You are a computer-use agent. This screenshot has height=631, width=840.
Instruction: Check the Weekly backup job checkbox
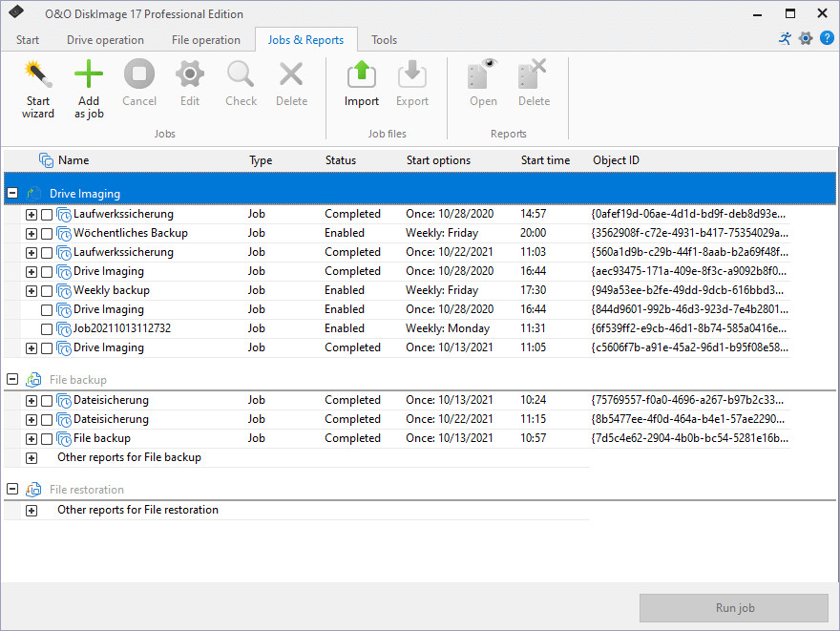pyautogui.click(x=47, y=291)
